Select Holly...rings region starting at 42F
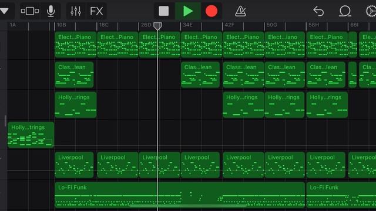The width and height of the screenshot is (376, 211). tap(243, 105)
